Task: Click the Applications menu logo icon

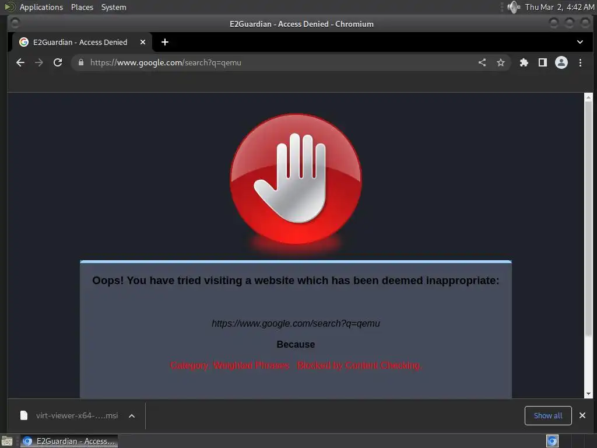Action: click(10, 7)
